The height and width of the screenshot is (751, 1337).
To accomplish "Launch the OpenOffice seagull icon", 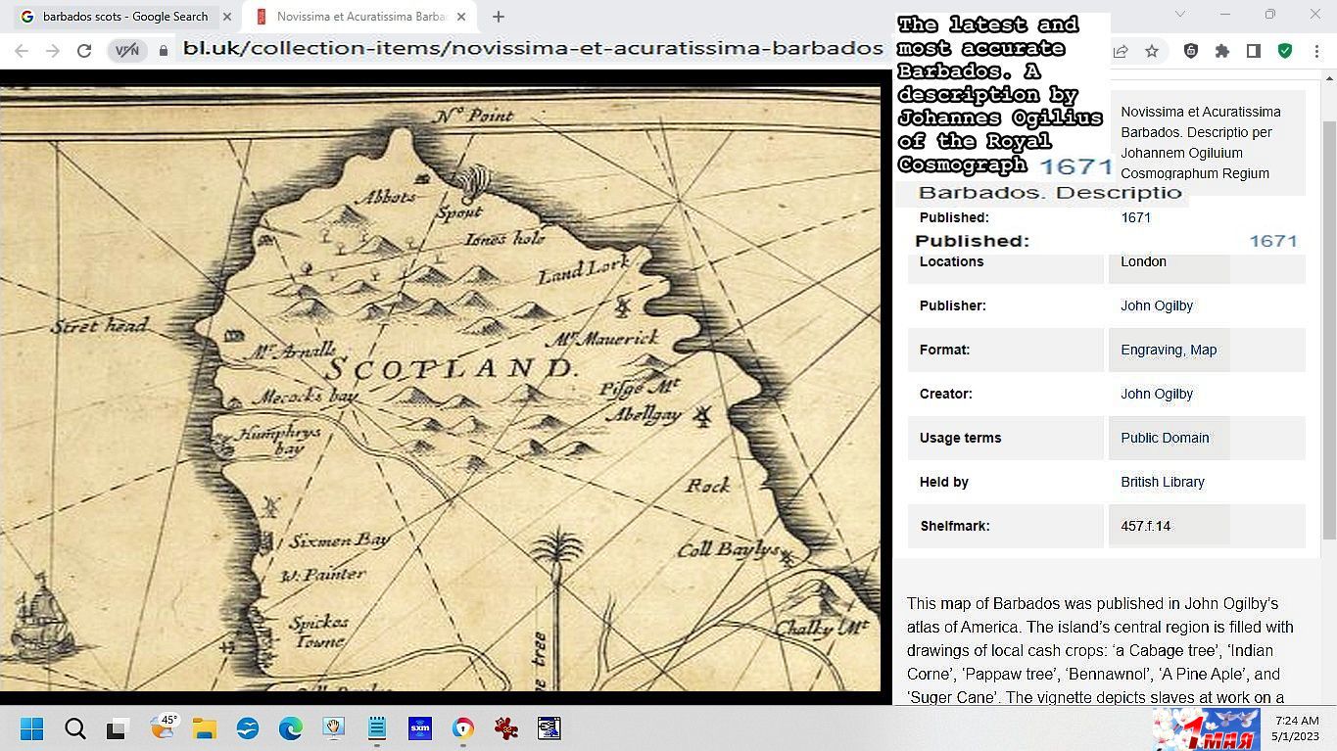I will tap(248, 728).
